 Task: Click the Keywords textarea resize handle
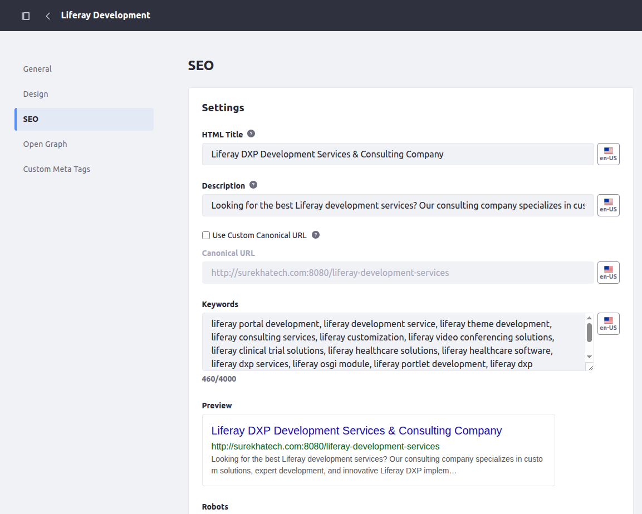[590, 368]
